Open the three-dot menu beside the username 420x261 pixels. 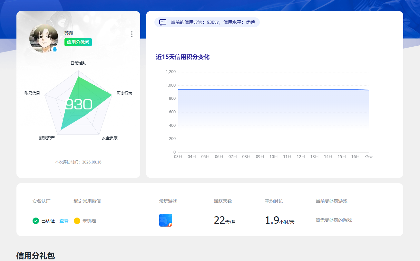[x=132, y=34]
